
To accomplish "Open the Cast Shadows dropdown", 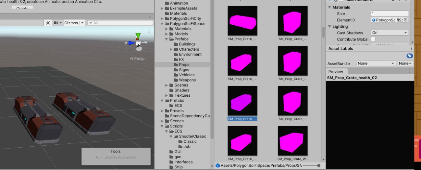I will click(390, 33).
